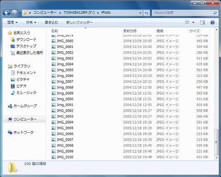Viewport: 221px width, 177px height.
Task: Select the file name IMG_0093
Action: 65,117
